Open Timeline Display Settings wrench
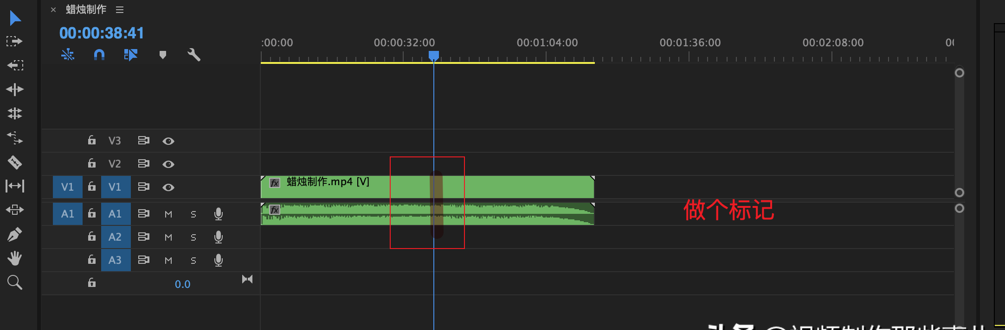 click(x=194, y=55)
